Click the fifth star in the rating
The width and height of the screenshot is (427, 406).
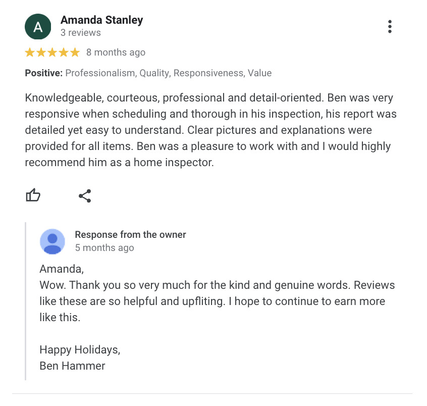(x=75, y=52)
